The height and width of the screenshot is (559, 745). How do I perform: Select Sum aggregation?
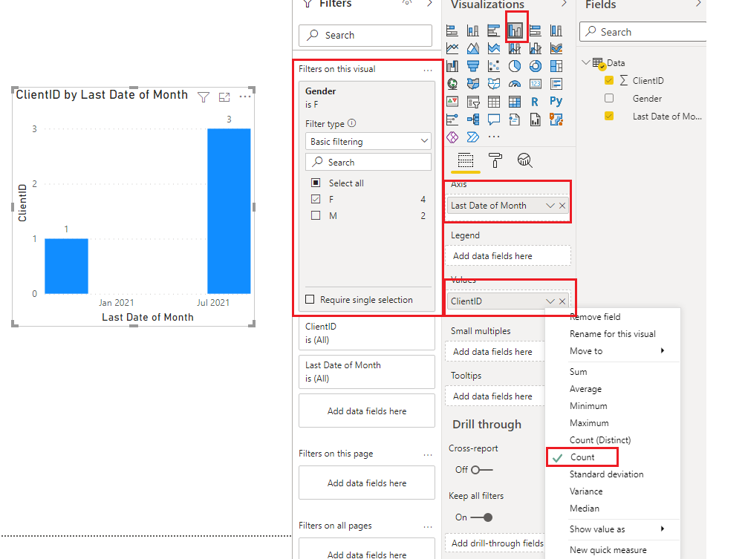[578, 372]
